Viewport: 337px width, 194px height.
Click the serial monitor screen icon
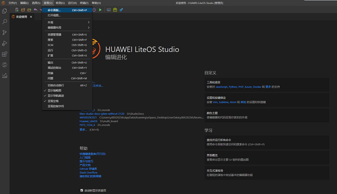click(x=109, y=10)
